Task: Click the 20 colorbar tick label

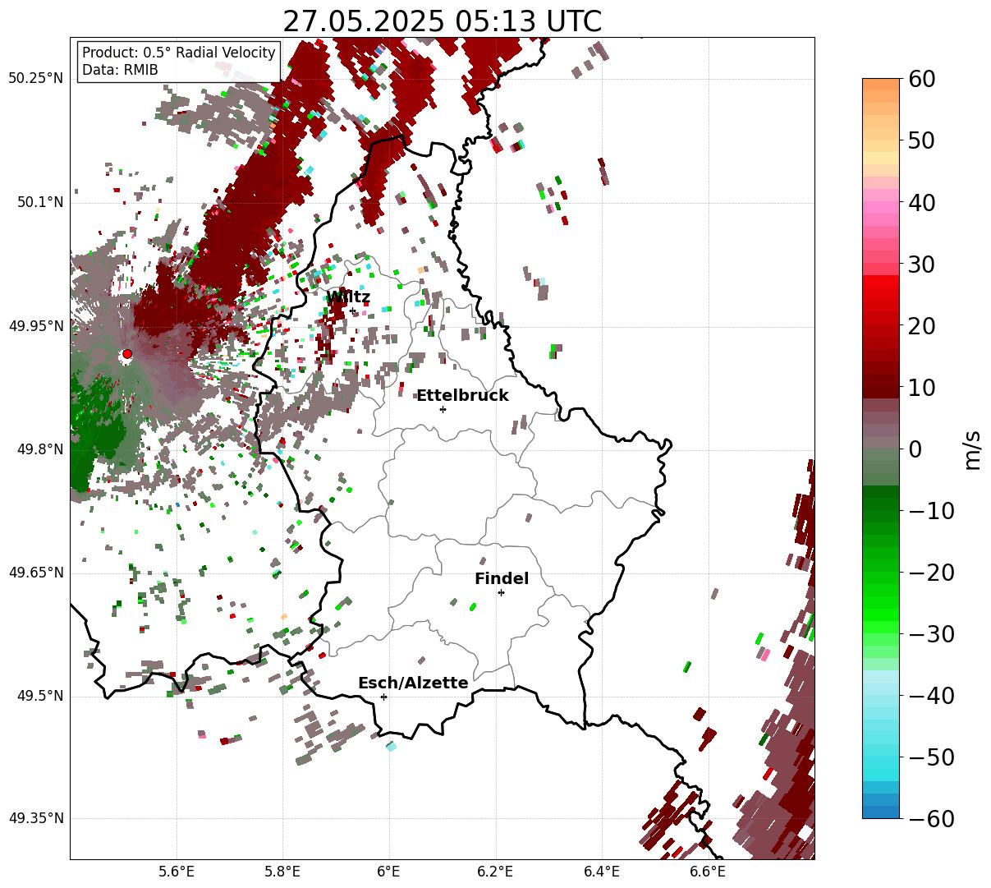Action: click(924, 326)
